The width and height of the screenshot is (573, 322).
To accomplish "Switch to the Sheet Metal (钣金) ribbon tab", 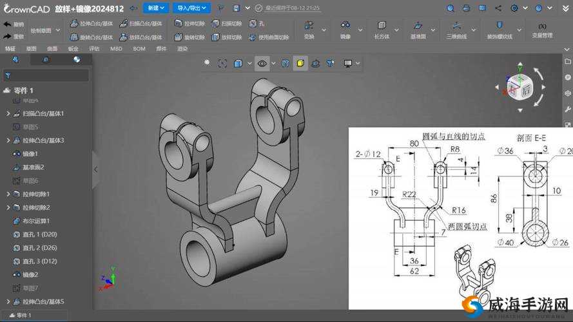I will (x=73, y=48).
